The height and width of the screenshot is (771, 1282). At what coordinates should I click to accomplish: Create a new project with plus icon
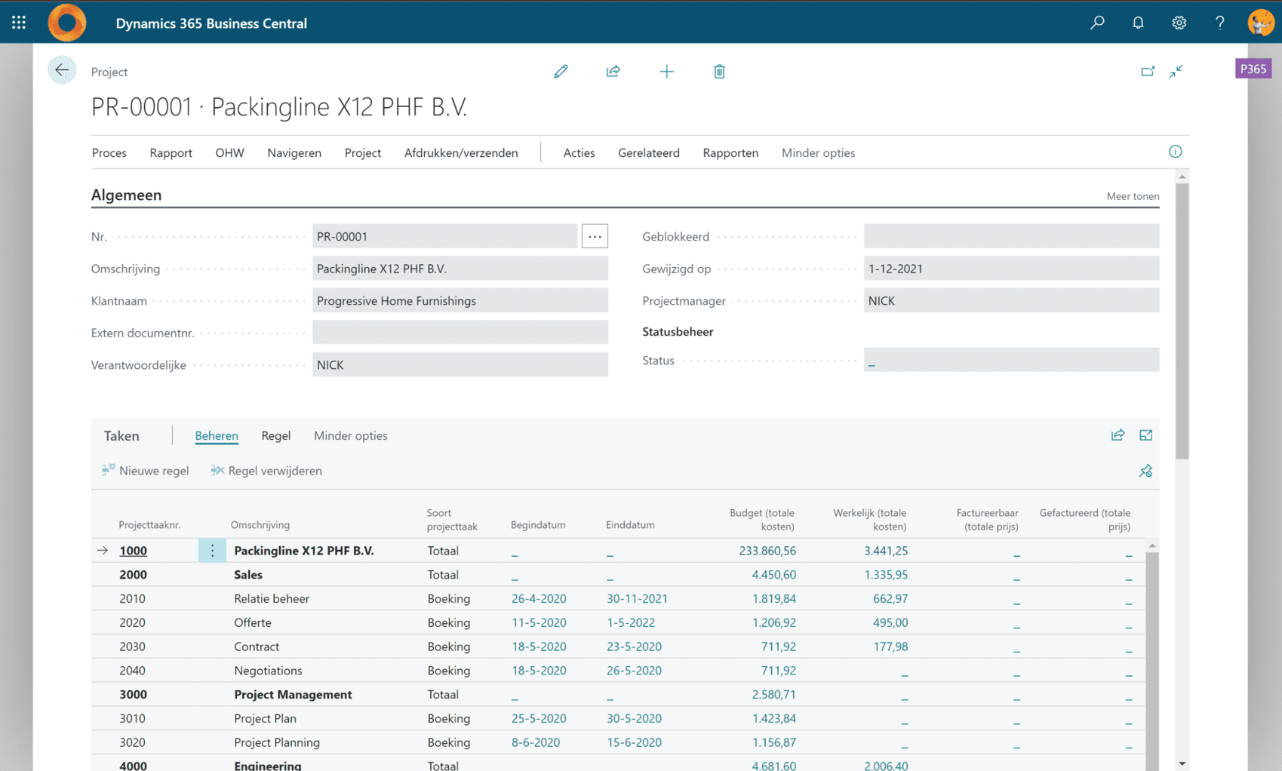[666, 72]
